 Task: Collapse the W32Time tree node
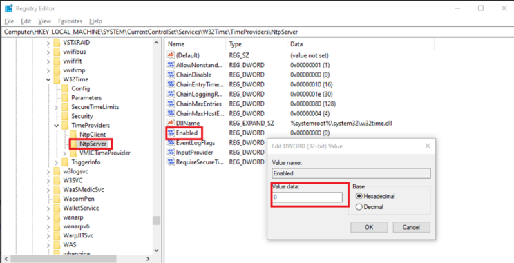48,79
